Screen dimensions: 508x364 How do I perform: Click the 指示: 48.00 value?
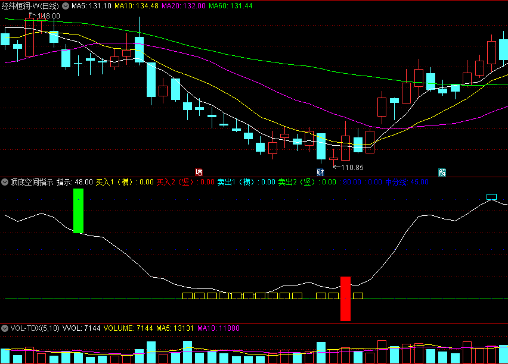(x=75, y=182)
